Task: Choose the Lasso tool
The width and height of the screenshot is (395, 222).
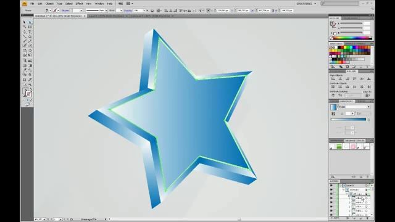Action: click(x=30, y=27)
